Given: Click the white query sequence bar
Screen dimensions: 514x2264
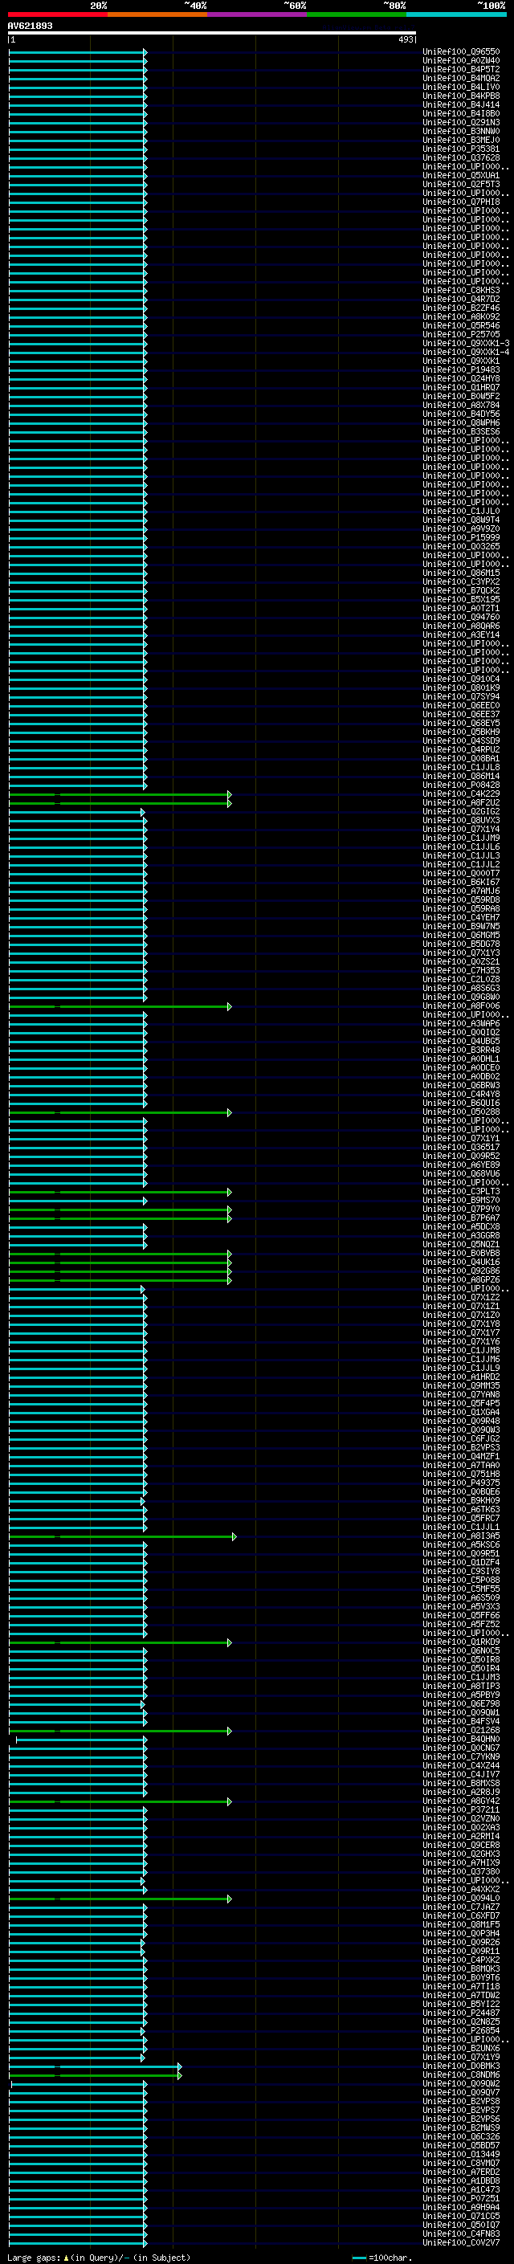Looking at the screenshot, I should (x=212, y=32).
